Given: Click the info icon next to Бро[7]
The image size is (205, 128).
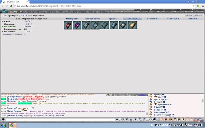Looking at the screenshot, I should [x=165, y=97].
